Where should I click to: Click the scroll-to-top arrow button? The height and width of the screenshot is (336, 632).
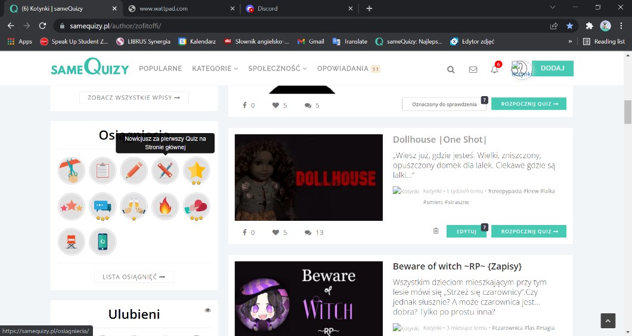point(608,321)
